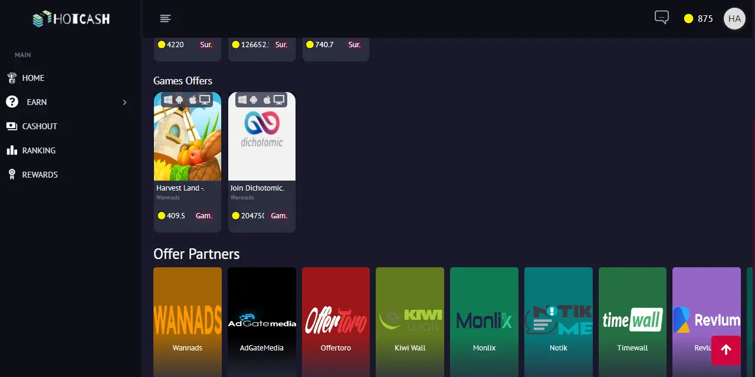Viewport: 755px width, 377px height.
Task: Click Windows icon on Dichotomic card
Action: [242, 100]
